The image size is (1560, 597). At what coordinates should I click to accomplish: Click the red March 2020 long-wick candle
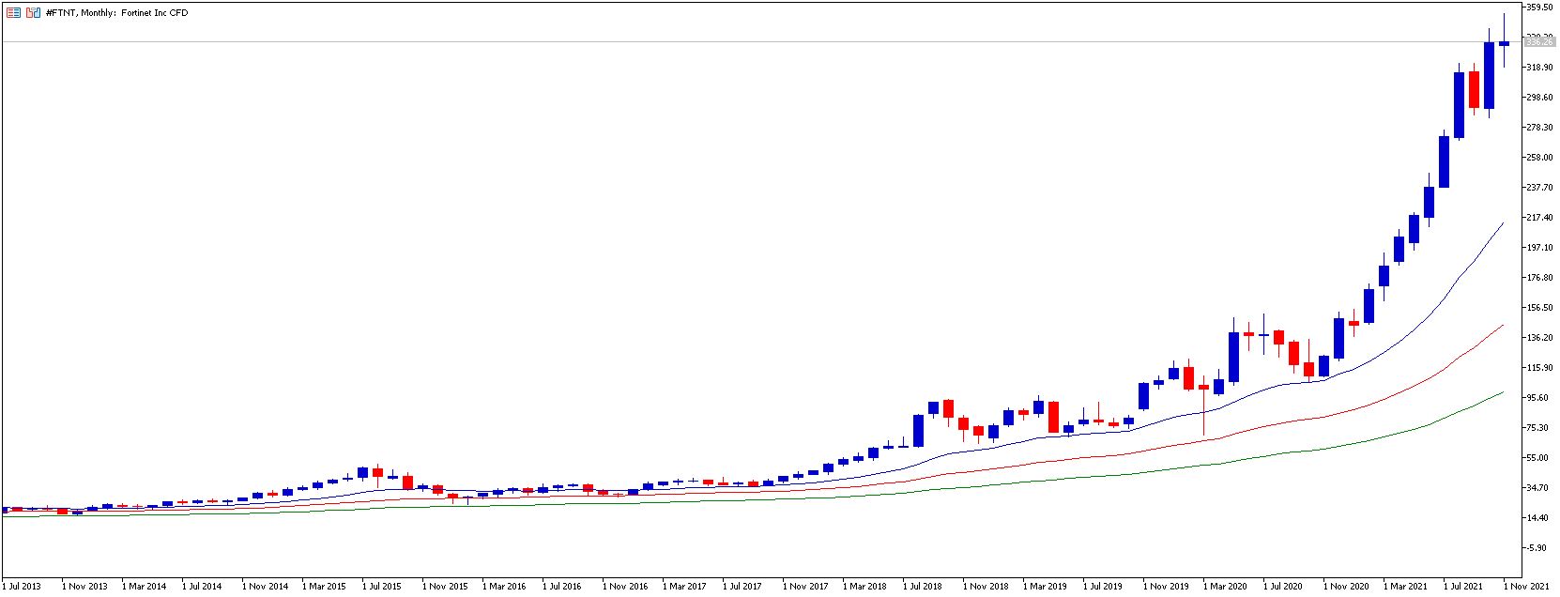click(x=1203, y=387)
